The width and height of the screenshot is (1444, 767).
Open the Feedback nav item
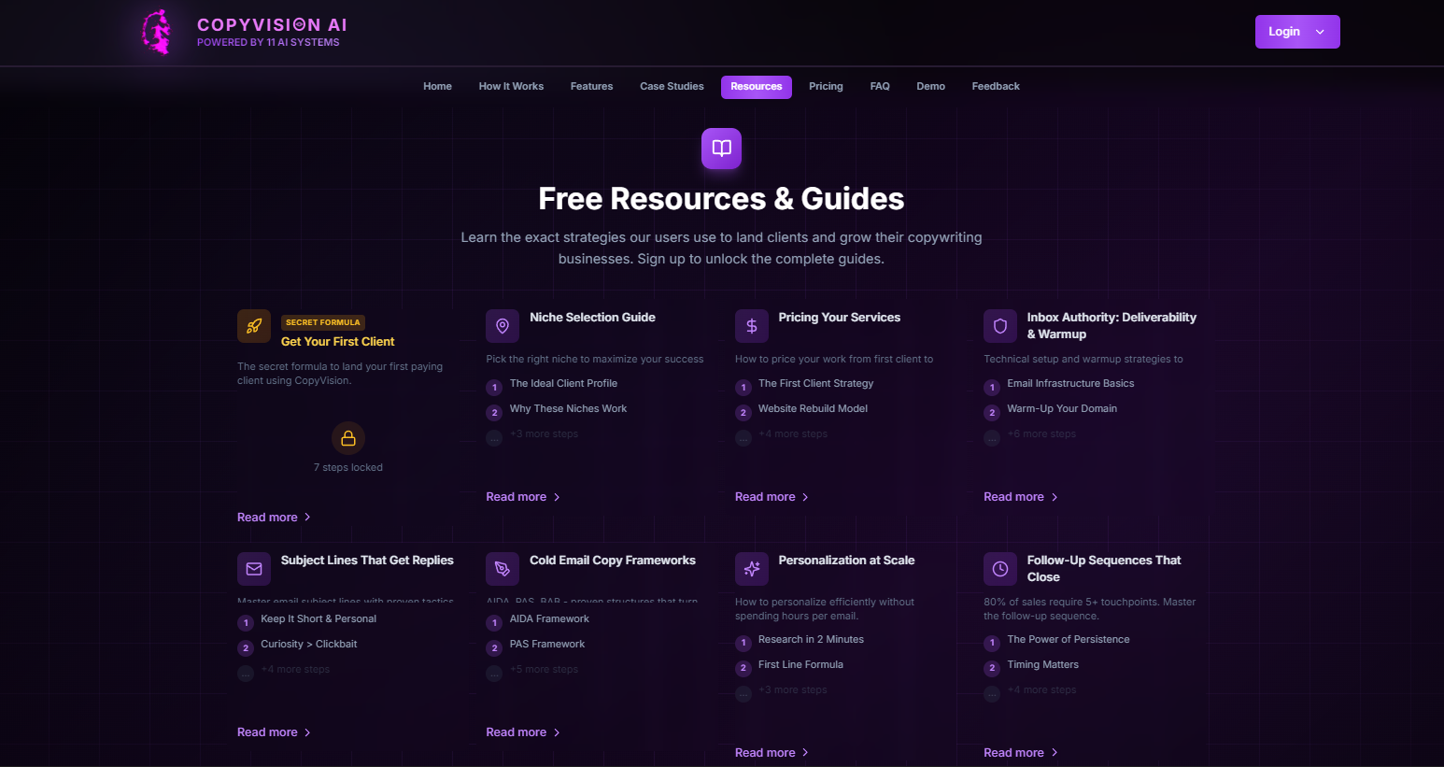tap(996, 87)
